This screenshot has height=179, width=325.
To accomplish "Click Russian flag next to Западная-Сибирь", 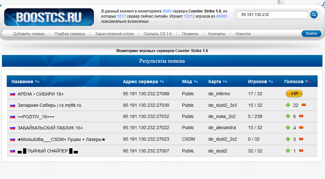I will (x=13, y=105).
